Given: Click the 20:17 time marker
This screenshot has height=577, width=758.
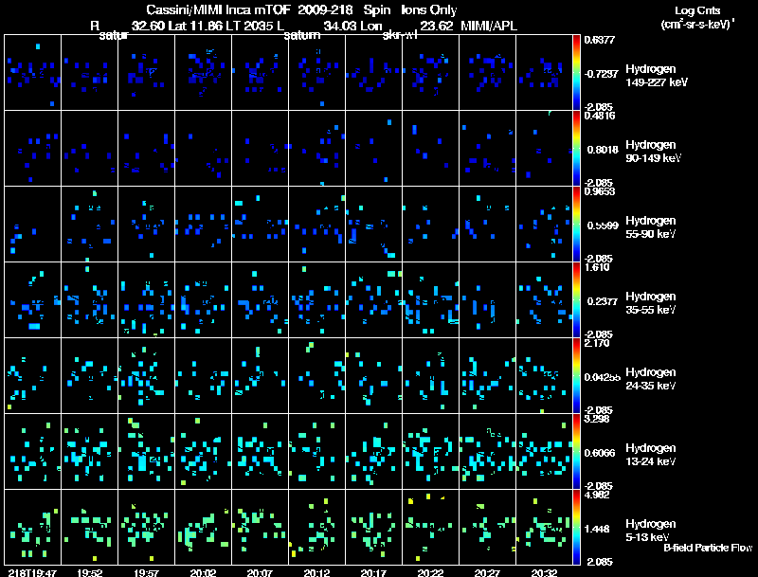Looking at the screenshot, I should click(373, 572).
